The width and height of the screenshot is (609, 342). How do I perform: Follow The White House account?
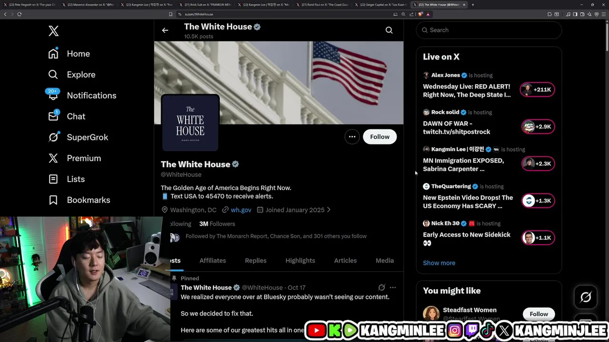[x=380, y=137]
